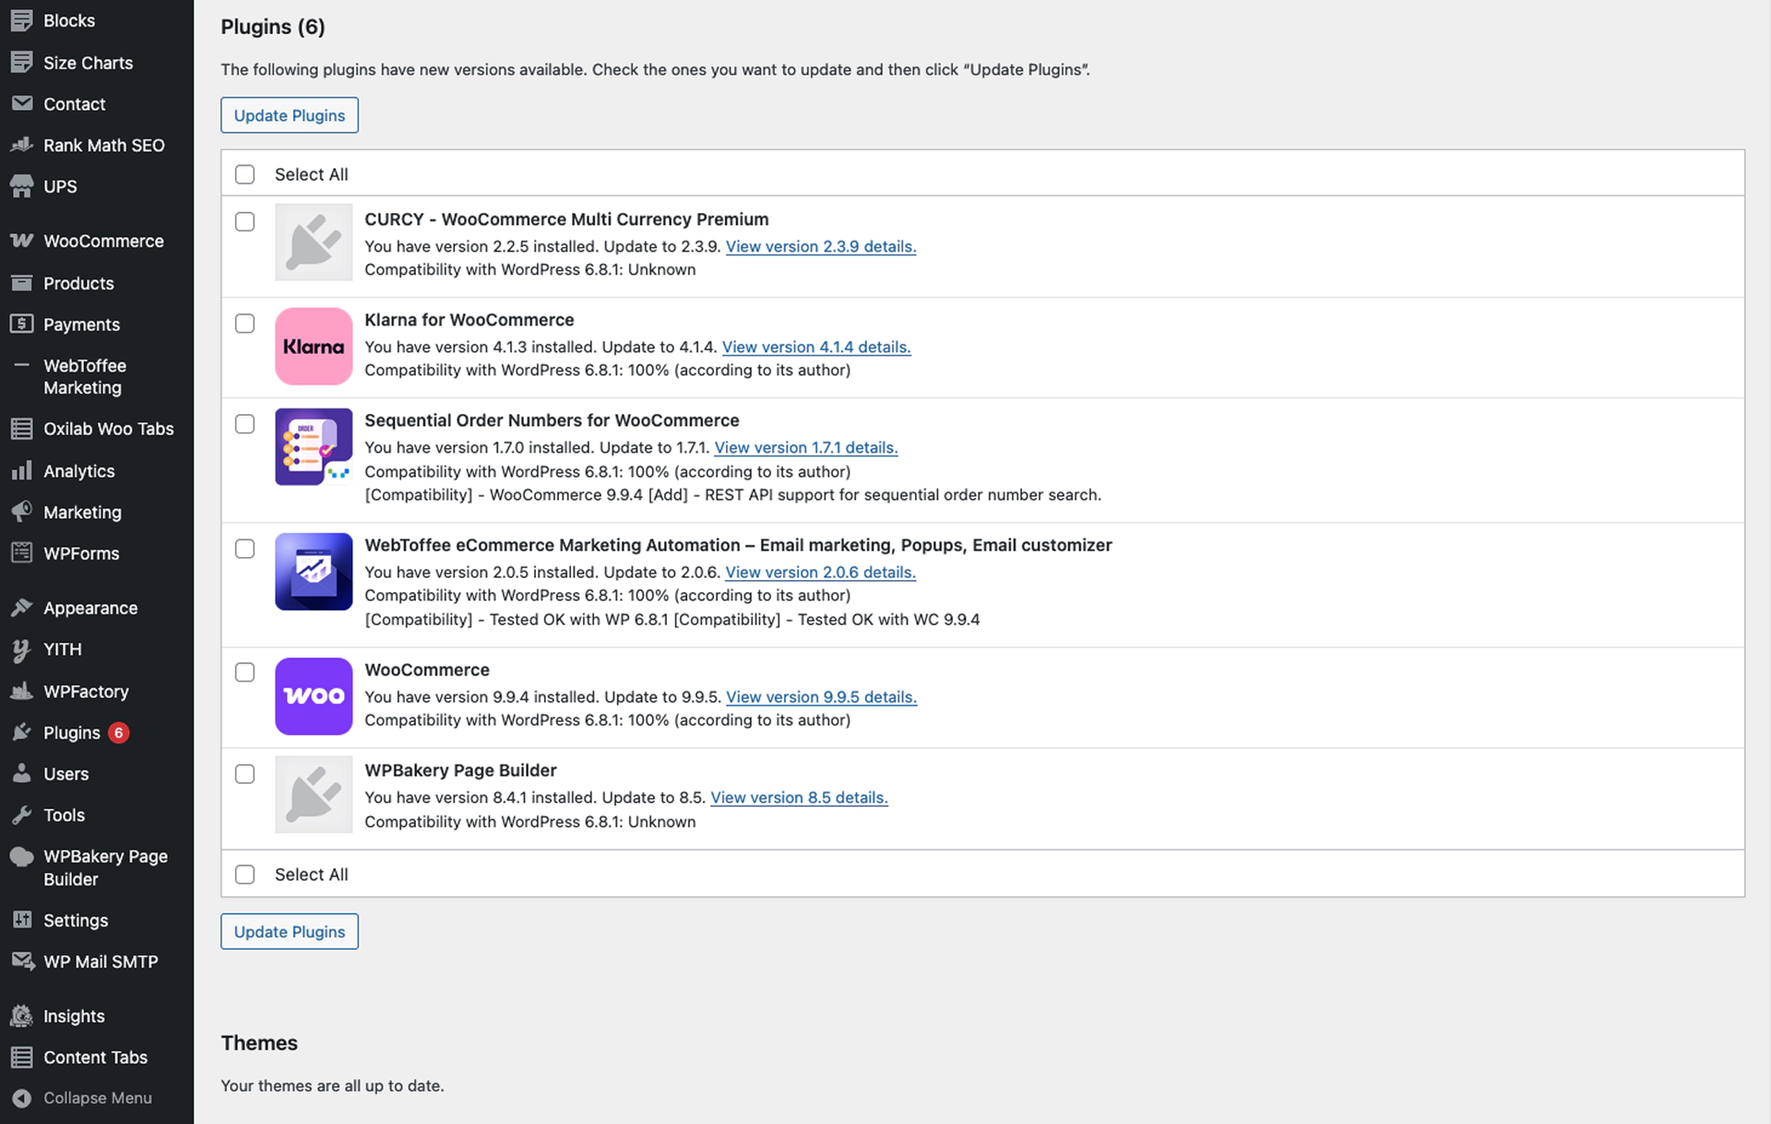Click the Plugins plug icon in sidebar

[21, 732]
